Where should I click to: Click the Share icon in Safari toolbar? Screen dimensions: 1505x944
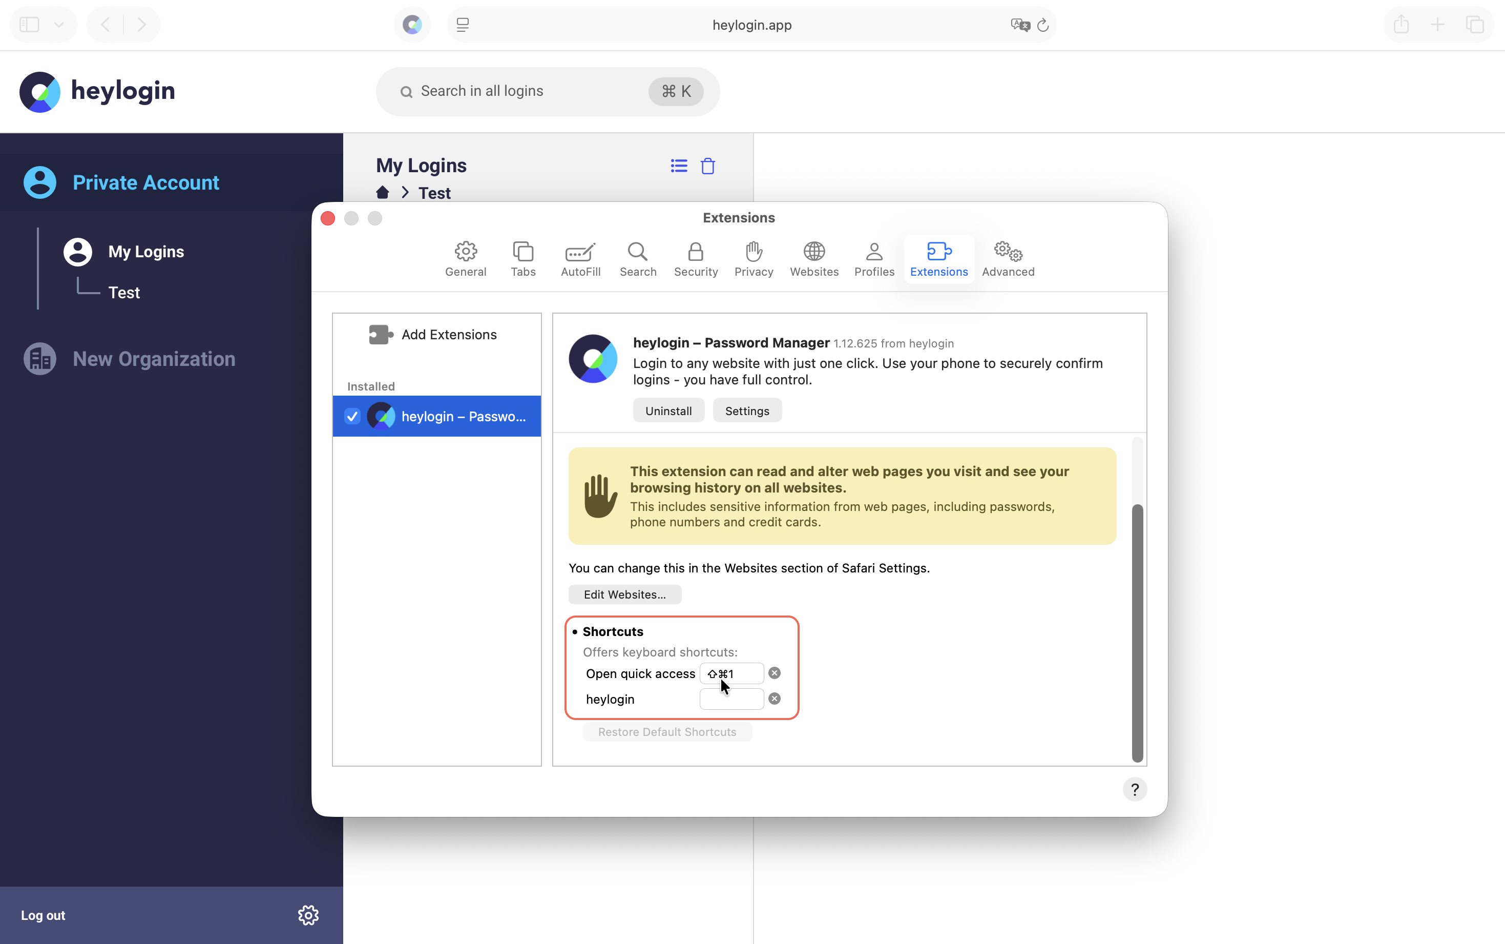(1402, 25)
